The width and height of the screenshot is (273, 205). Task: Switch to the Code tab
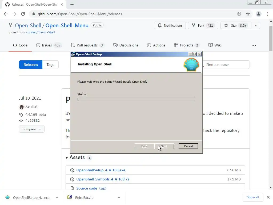tap(20, 45)
